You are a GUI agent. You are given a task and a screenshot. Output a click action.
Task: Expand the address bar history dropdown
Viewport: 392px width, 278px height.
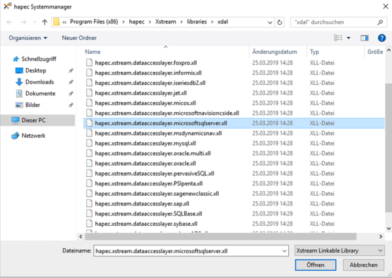click(270, 22)
